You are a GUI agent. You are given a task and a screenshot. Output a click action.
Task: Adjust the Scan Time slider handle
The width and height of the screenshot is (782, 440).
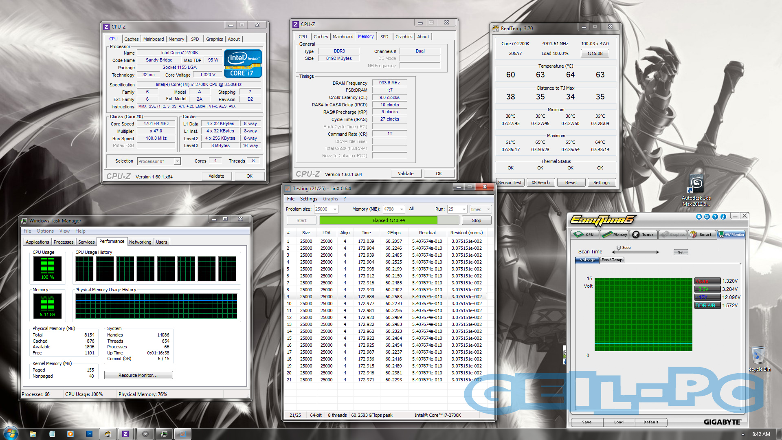(x=619, y=248)
